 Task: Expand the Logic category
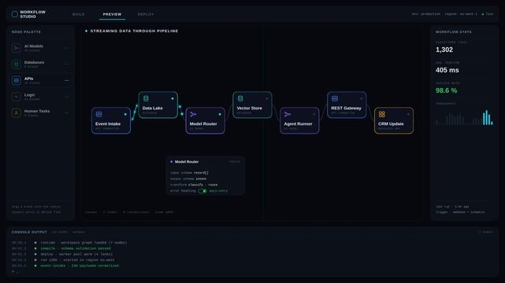tap(67, 97)
